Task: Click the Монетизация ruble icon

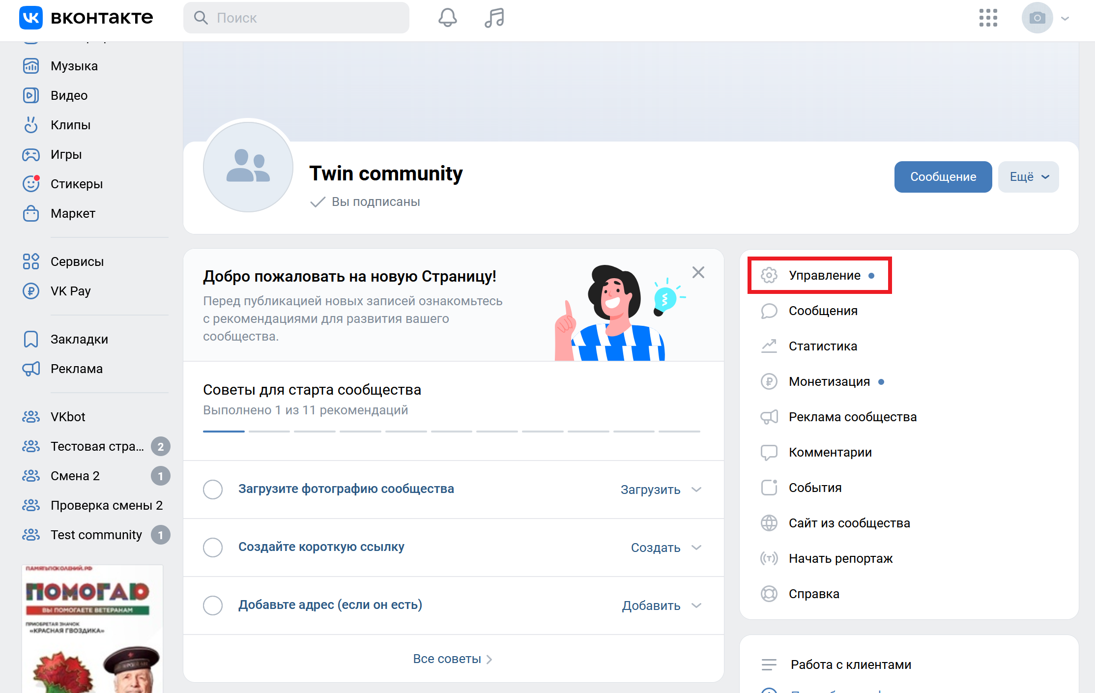Action: pyautogui.click(x=769, y=381)
